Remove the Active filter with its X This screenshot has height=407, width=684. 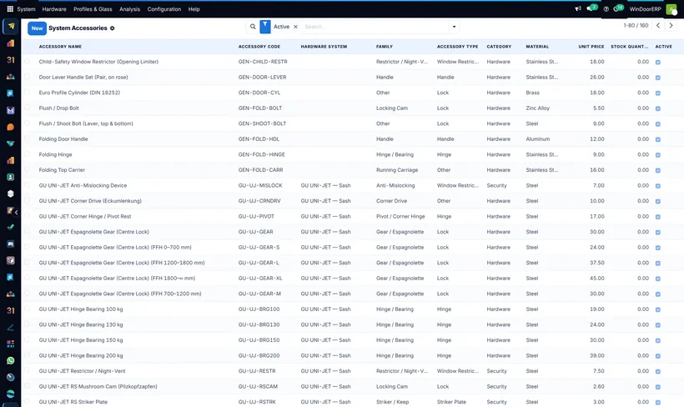295,27
